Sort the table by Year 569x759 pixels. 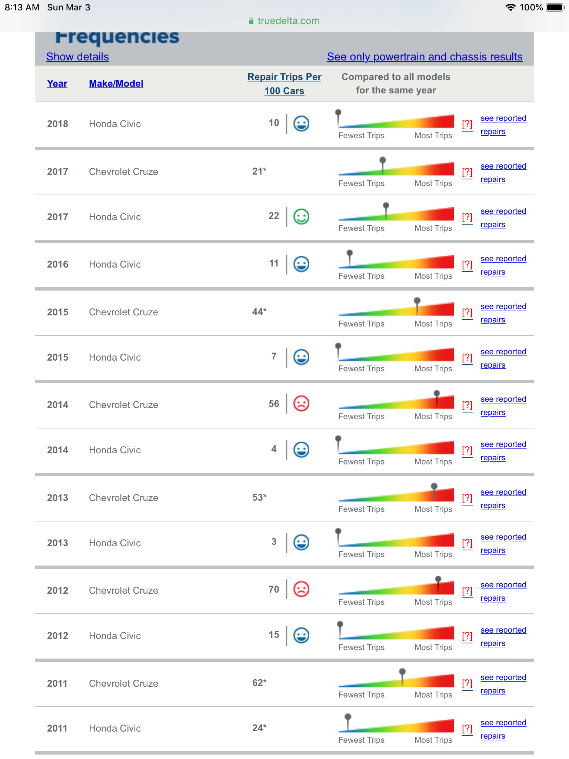(57, 83)
